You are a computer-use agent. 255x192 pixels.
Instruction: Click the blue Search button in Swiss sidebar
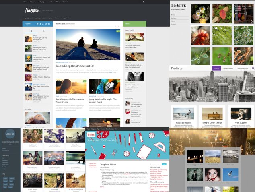pyautogui.click(x=164, y=164)
